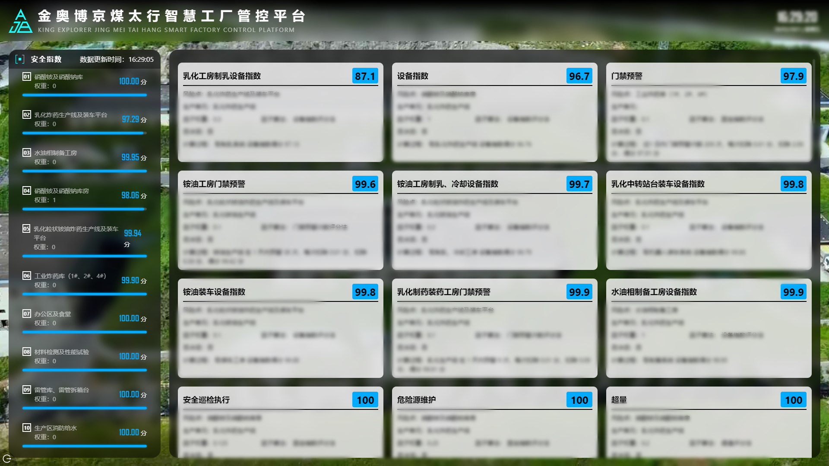
Task: Click the exit icon in bottom-left corner
Action: 7,458
